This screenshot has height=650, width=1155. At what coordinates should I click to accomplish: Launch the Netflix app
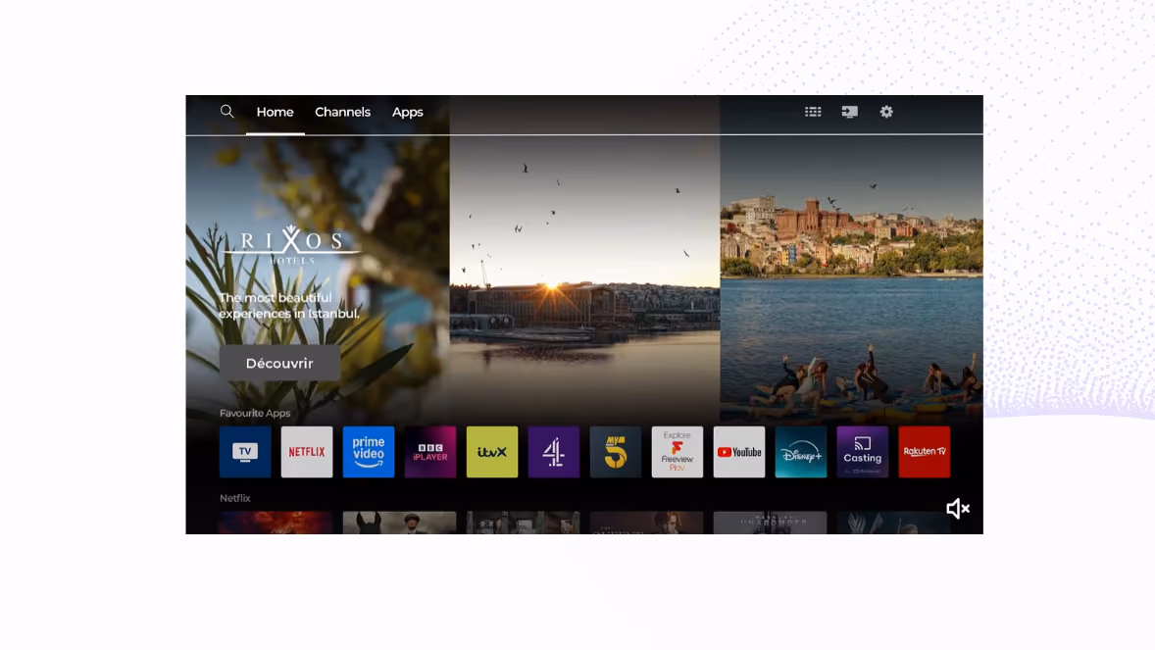coord(307,452)
